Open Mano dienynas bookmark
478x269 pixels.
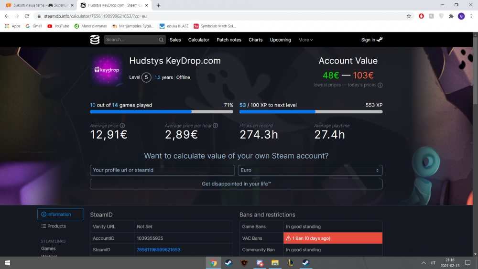[90, 26]
